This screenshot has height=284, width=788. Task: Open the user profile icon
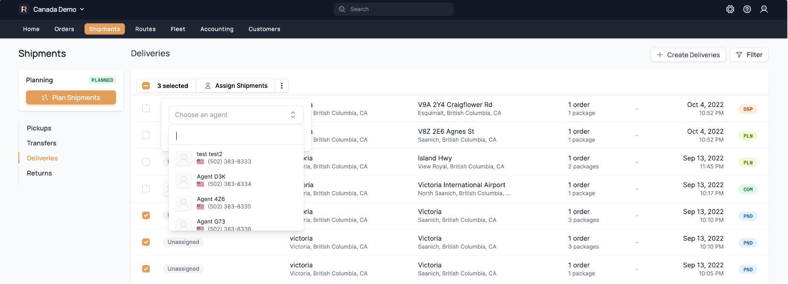(764, 9)
